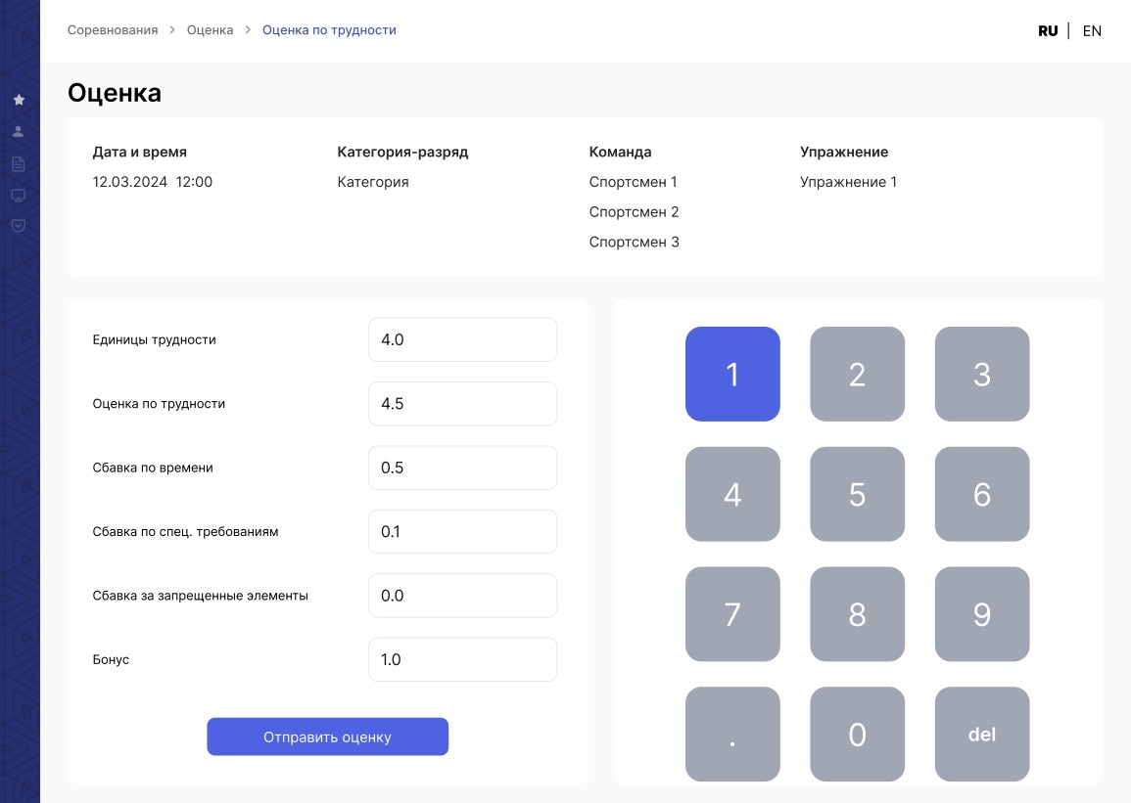Open the user profile sidebar icon
Viewport: 1131px width, 803px height.
pyautogui.click(x=19, y=132)
